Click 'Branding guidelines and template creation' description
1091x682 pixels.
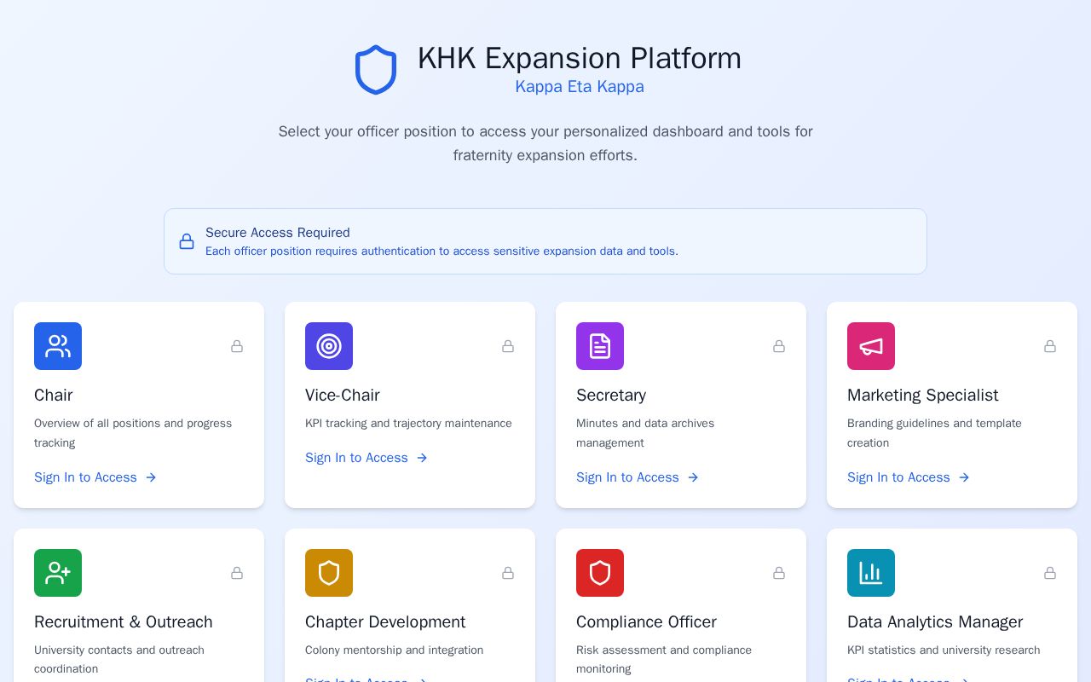tap(934, 433)
